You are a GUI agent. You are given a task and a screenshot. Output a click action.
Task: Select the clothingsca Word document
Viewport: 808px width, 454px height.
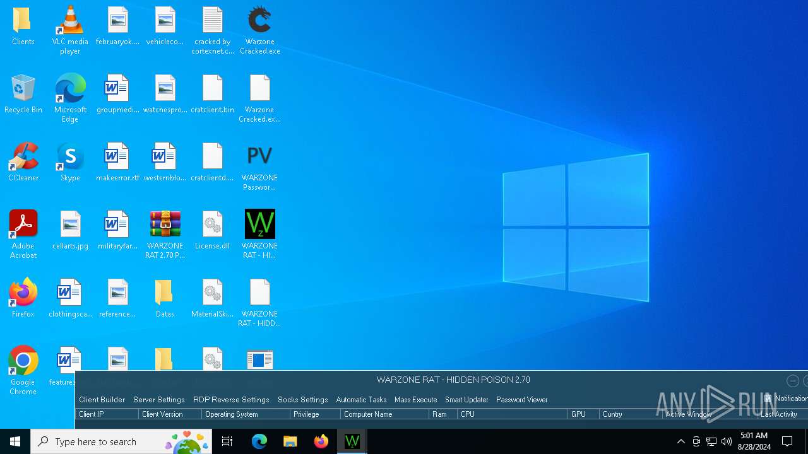70,299
